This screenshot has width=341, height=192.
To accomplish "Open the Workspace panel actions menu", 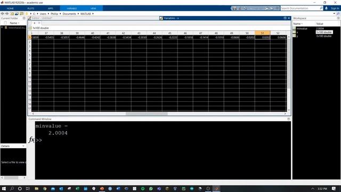I will (x=338, y=18).
